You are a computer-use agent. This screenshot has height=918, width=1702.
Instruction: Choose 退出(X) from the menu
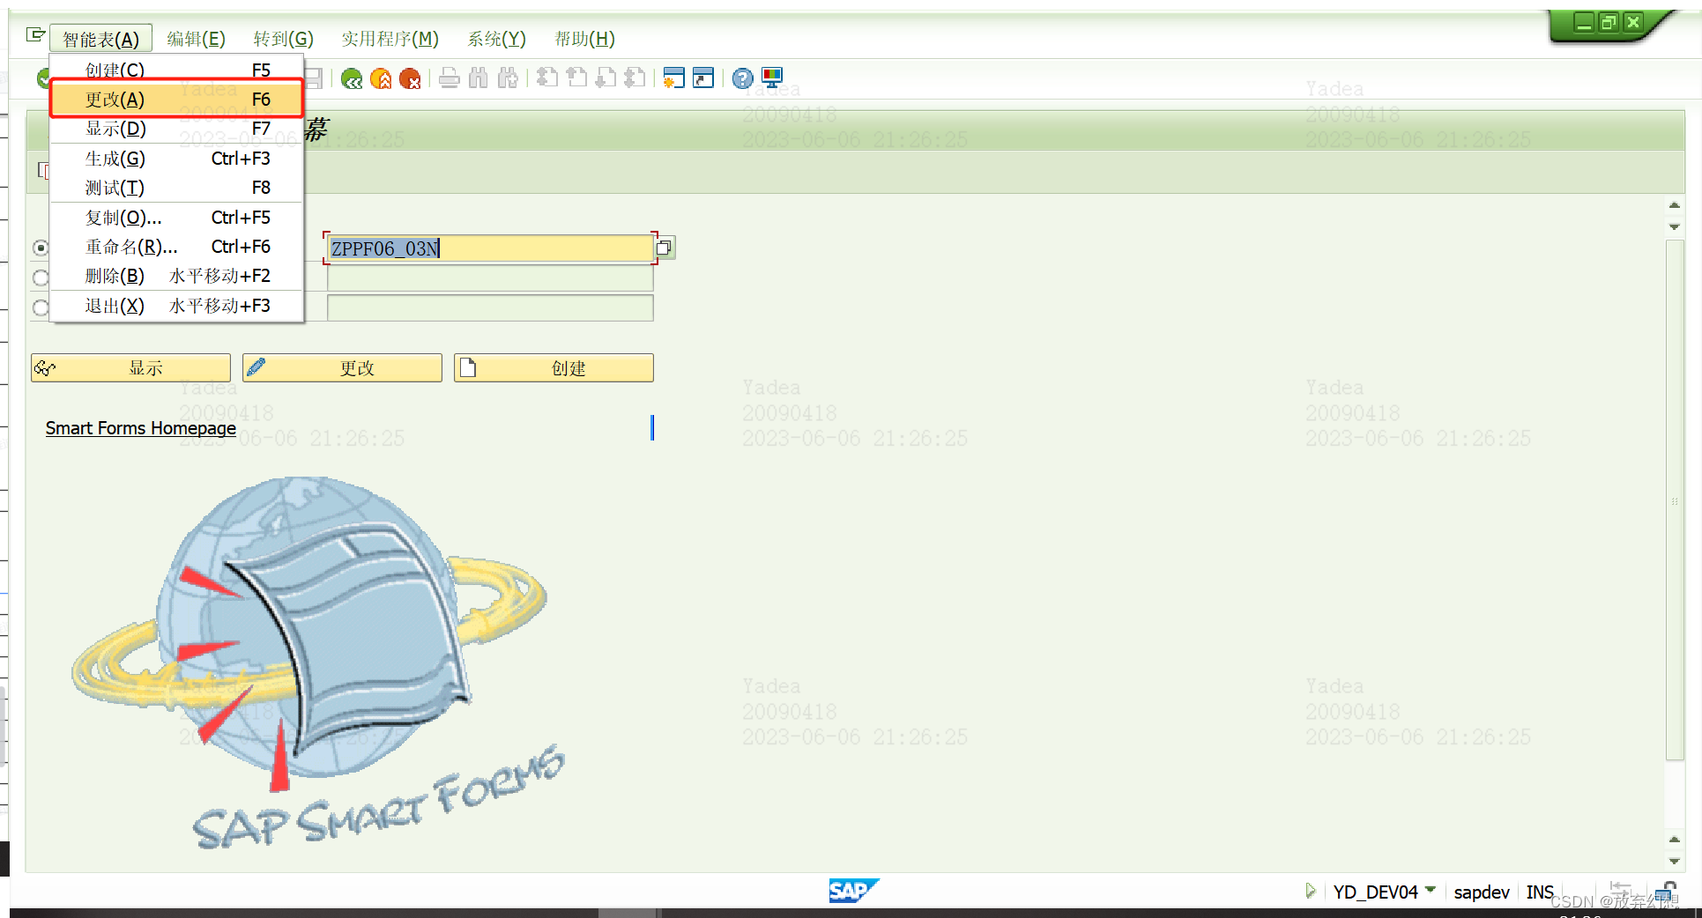(x=176, y=306)
